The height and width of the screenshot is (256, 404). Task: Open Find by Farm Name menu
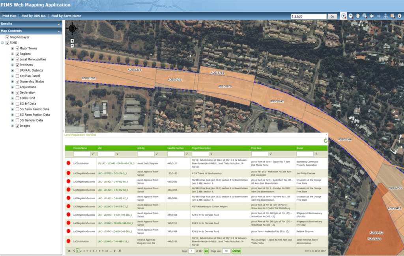click(66, 16)
